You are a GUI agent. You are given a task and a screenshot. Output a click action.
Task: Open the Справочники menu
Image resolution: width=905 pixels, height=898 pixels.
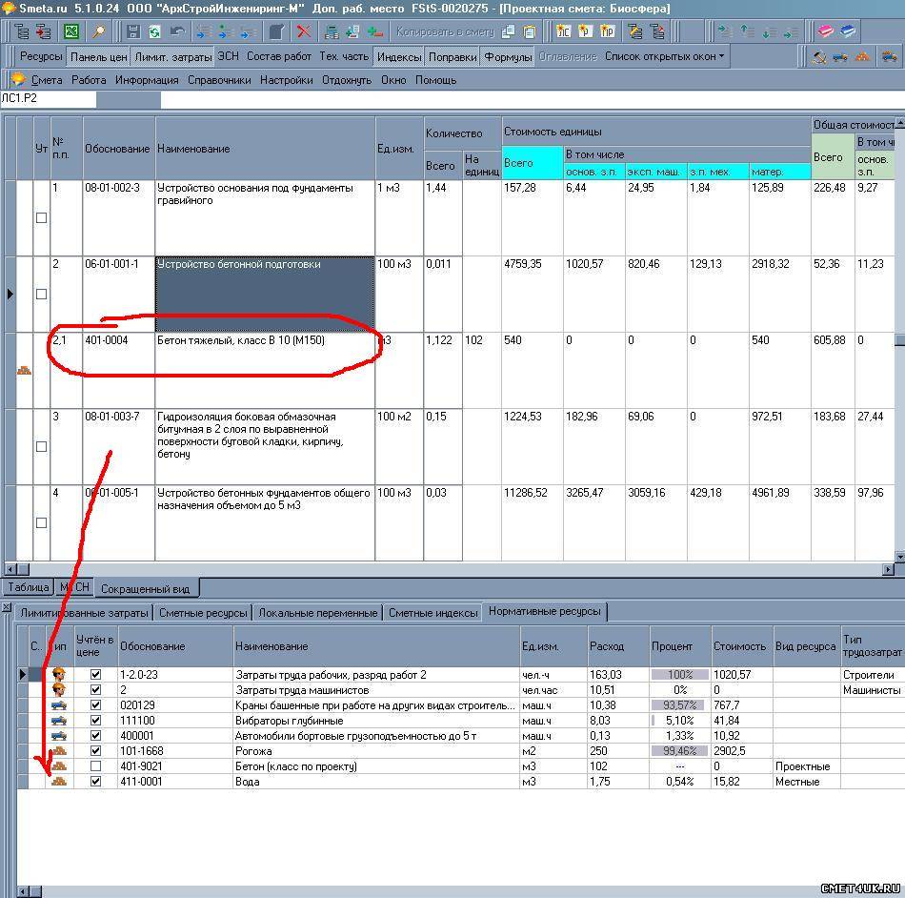(219, 80)
